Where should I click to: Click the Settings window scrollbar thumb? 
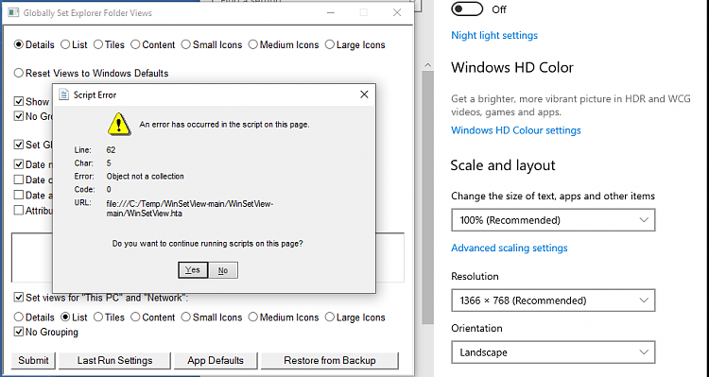(x=427, y=197)
